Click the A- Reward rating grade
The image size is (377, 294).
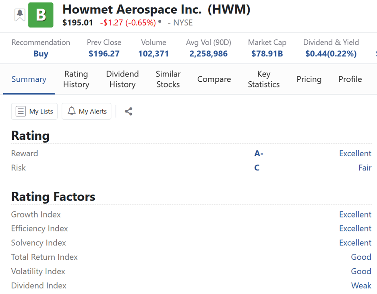[259, 153]
